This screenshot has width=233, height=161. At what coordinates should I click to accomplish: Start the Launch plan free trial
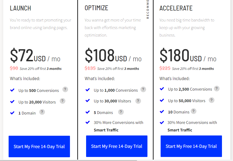(x=39, y=146)
